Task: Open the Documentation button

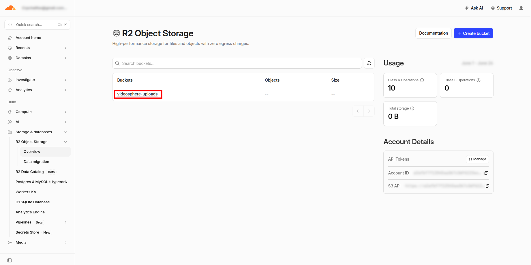Action: [x=434, y=33]
